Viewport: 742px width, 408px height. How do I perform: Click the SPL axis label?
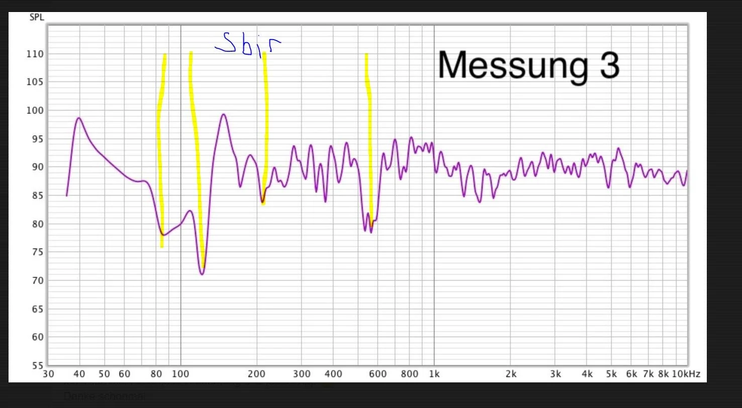(x=37, y=17)
